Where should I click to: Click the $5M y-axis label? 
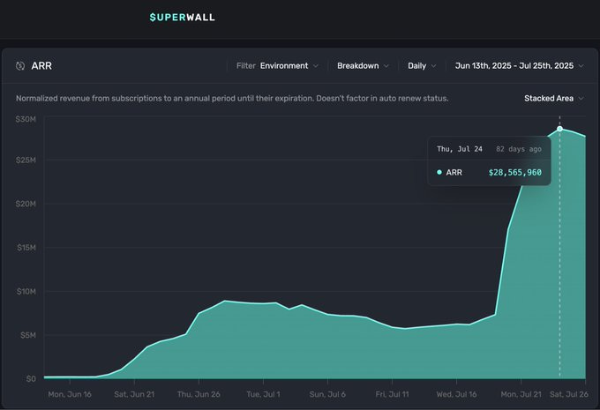[28, 335]
